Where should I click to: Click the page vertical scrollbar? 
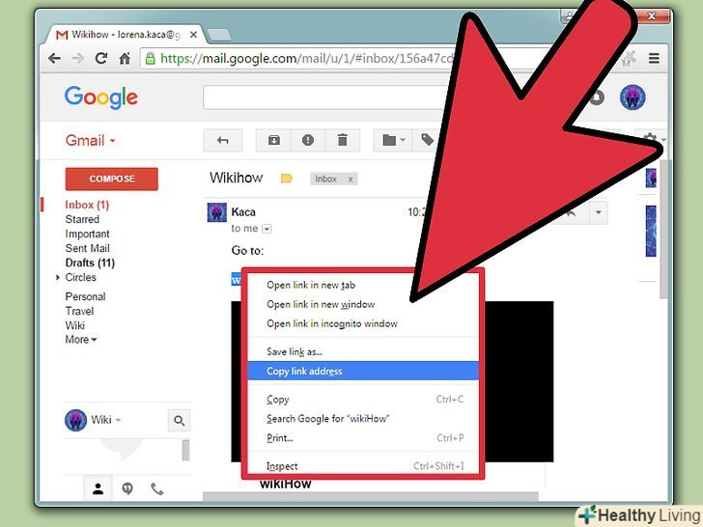pyautogui.click(x=664, y=229)
